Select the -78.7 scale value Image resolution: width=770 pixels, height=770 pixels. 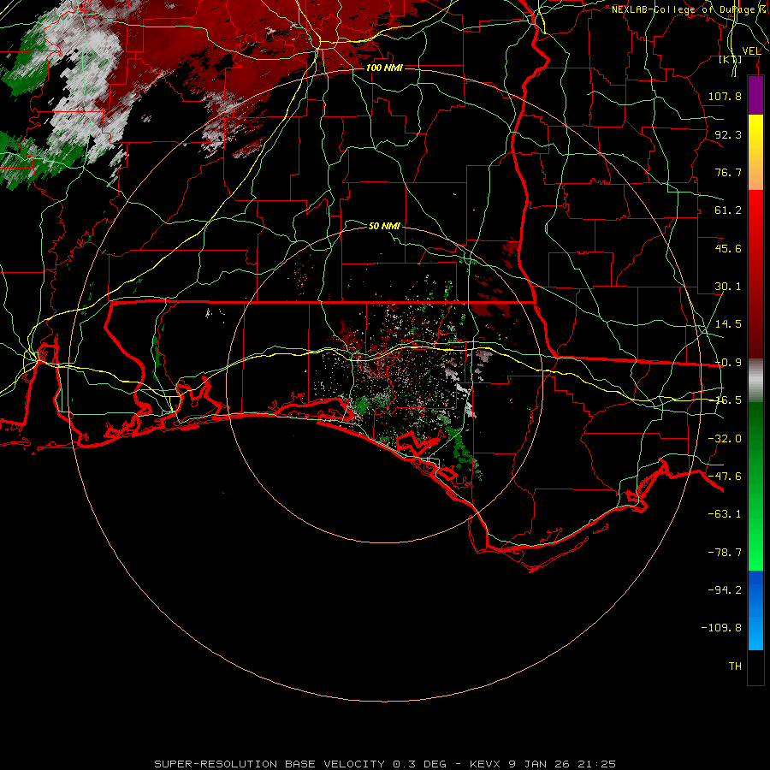tap(725, 553)
